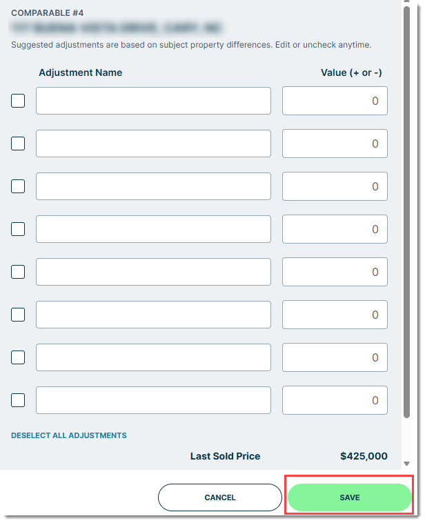Screen dimensions: 425x523
Task: Check the fourth adjustment row checkbox
Action: pos(18,229)
